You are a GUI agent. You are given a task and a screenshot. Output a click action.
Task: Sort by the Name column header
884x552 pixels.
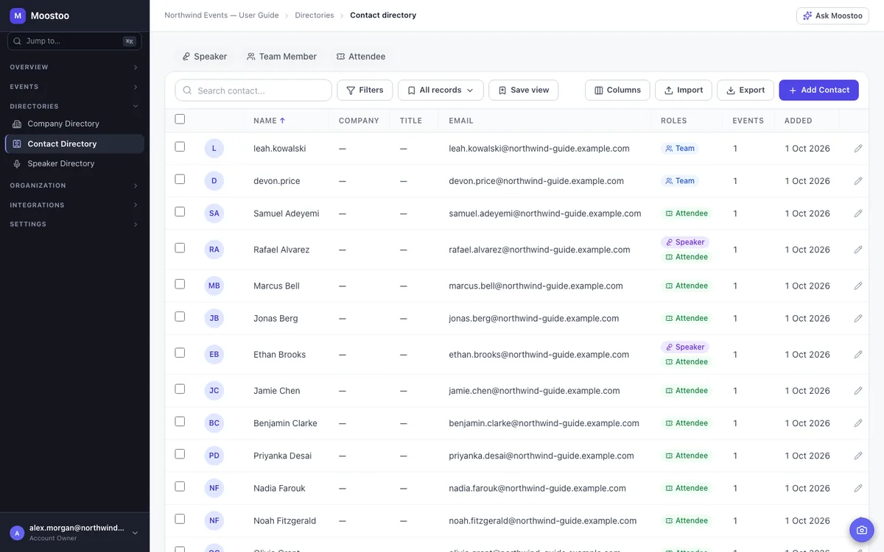[x=269, y=121]
